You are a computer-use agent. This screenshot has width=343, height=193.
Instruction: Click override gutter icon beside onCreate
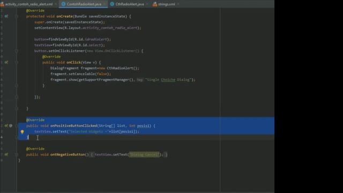6,16
